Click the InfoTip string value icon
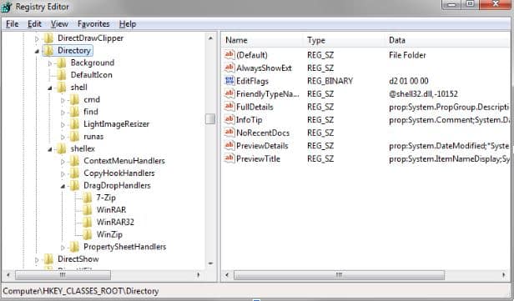Screen dimensions: 514x301 tap(229, 119)
